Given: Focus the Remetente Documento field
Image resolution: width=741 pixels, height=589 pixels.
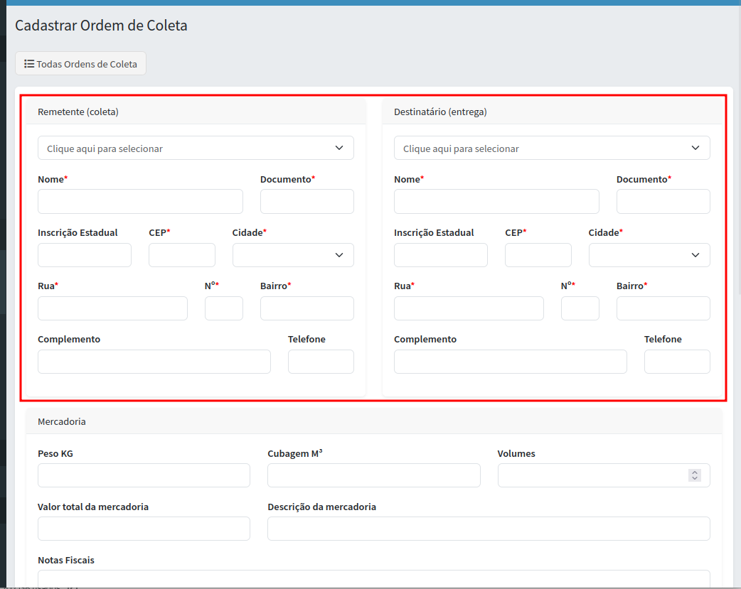Looking at the screenshot, I should click(306, 202).
